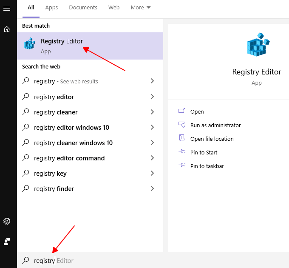The image size is (289, 268).
Task: Click the search text field
Action: (x=153, y=260)
